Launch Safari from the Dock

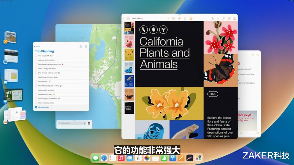(104, 158)
